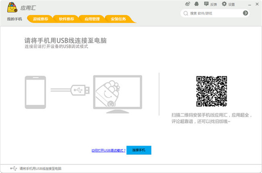Click the QR code image
The image size is (262, 173).
(211, 91)
